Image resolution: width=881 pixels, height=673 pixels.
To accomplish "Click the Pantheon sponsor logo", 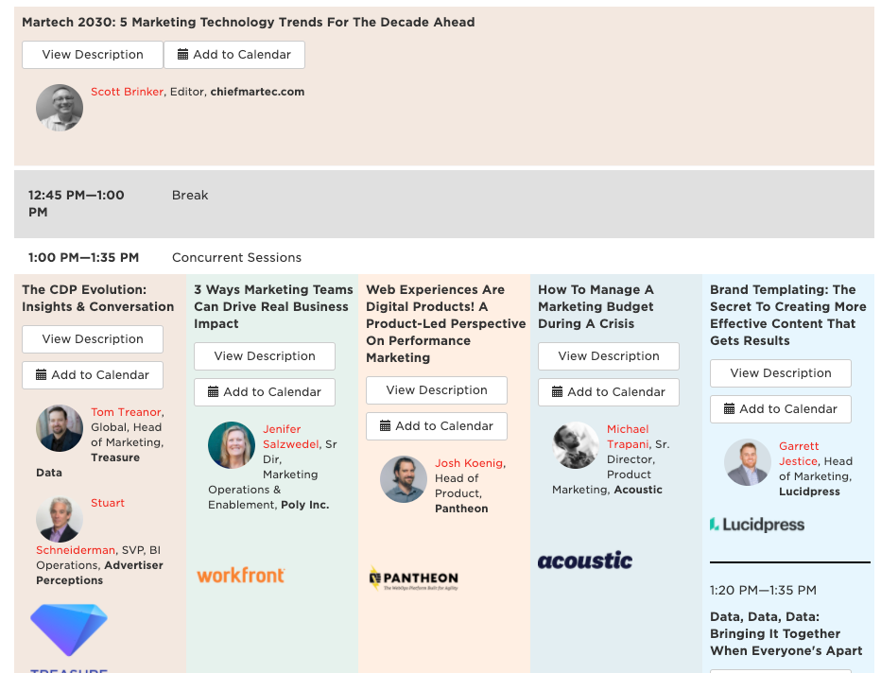I will tap(413, 578).
